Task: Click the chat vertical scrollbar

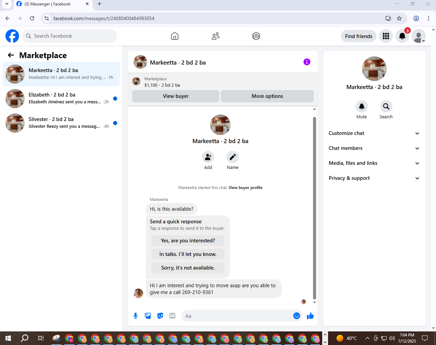Action: click(314, 208)
